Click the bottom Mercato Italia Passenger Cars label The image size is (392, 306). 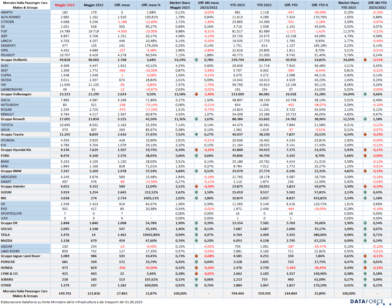coord(25,293)
